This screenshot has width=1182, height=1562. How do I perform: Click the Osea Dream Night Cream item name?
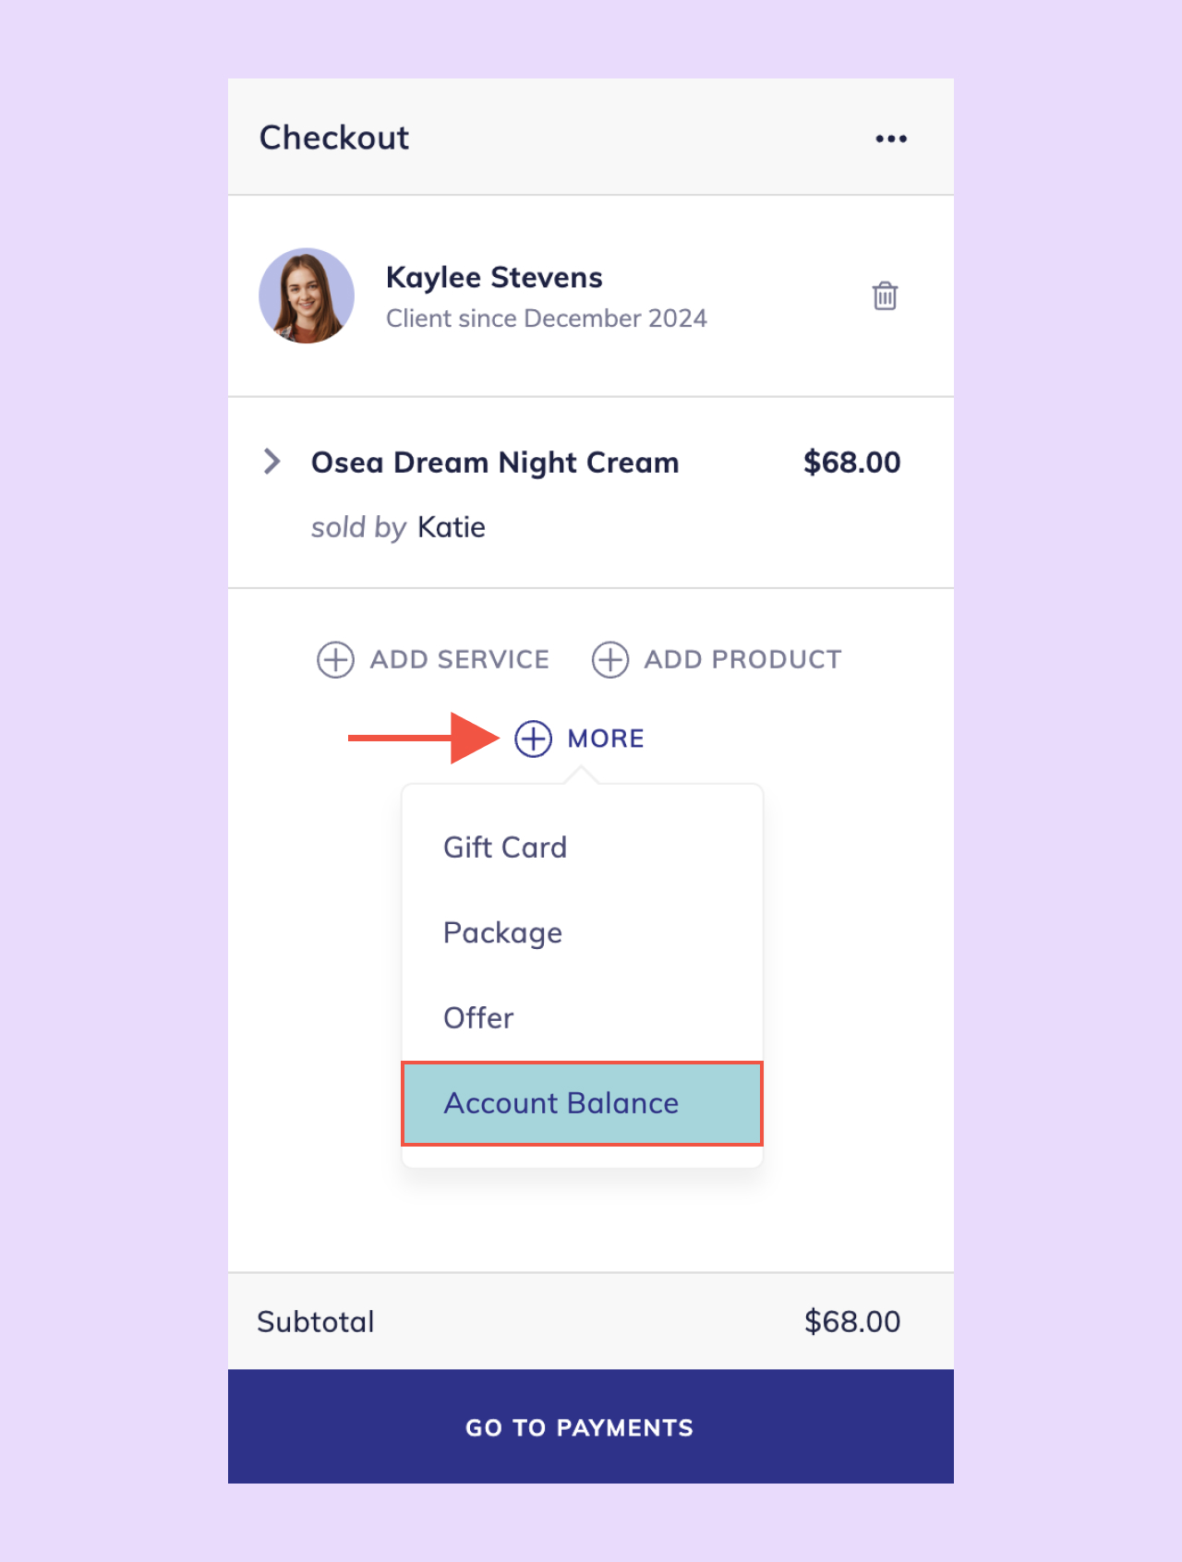pyautogui.click(x=495, y=462)
